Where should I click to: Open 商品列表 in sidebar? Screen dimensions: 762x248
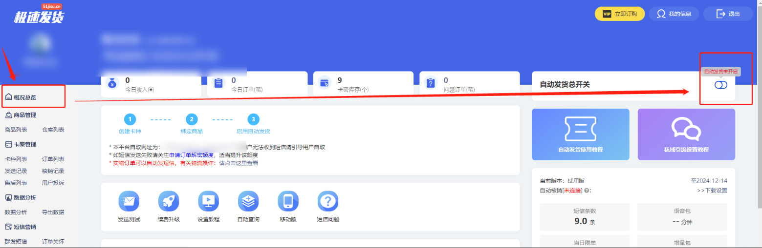[16, 130]
